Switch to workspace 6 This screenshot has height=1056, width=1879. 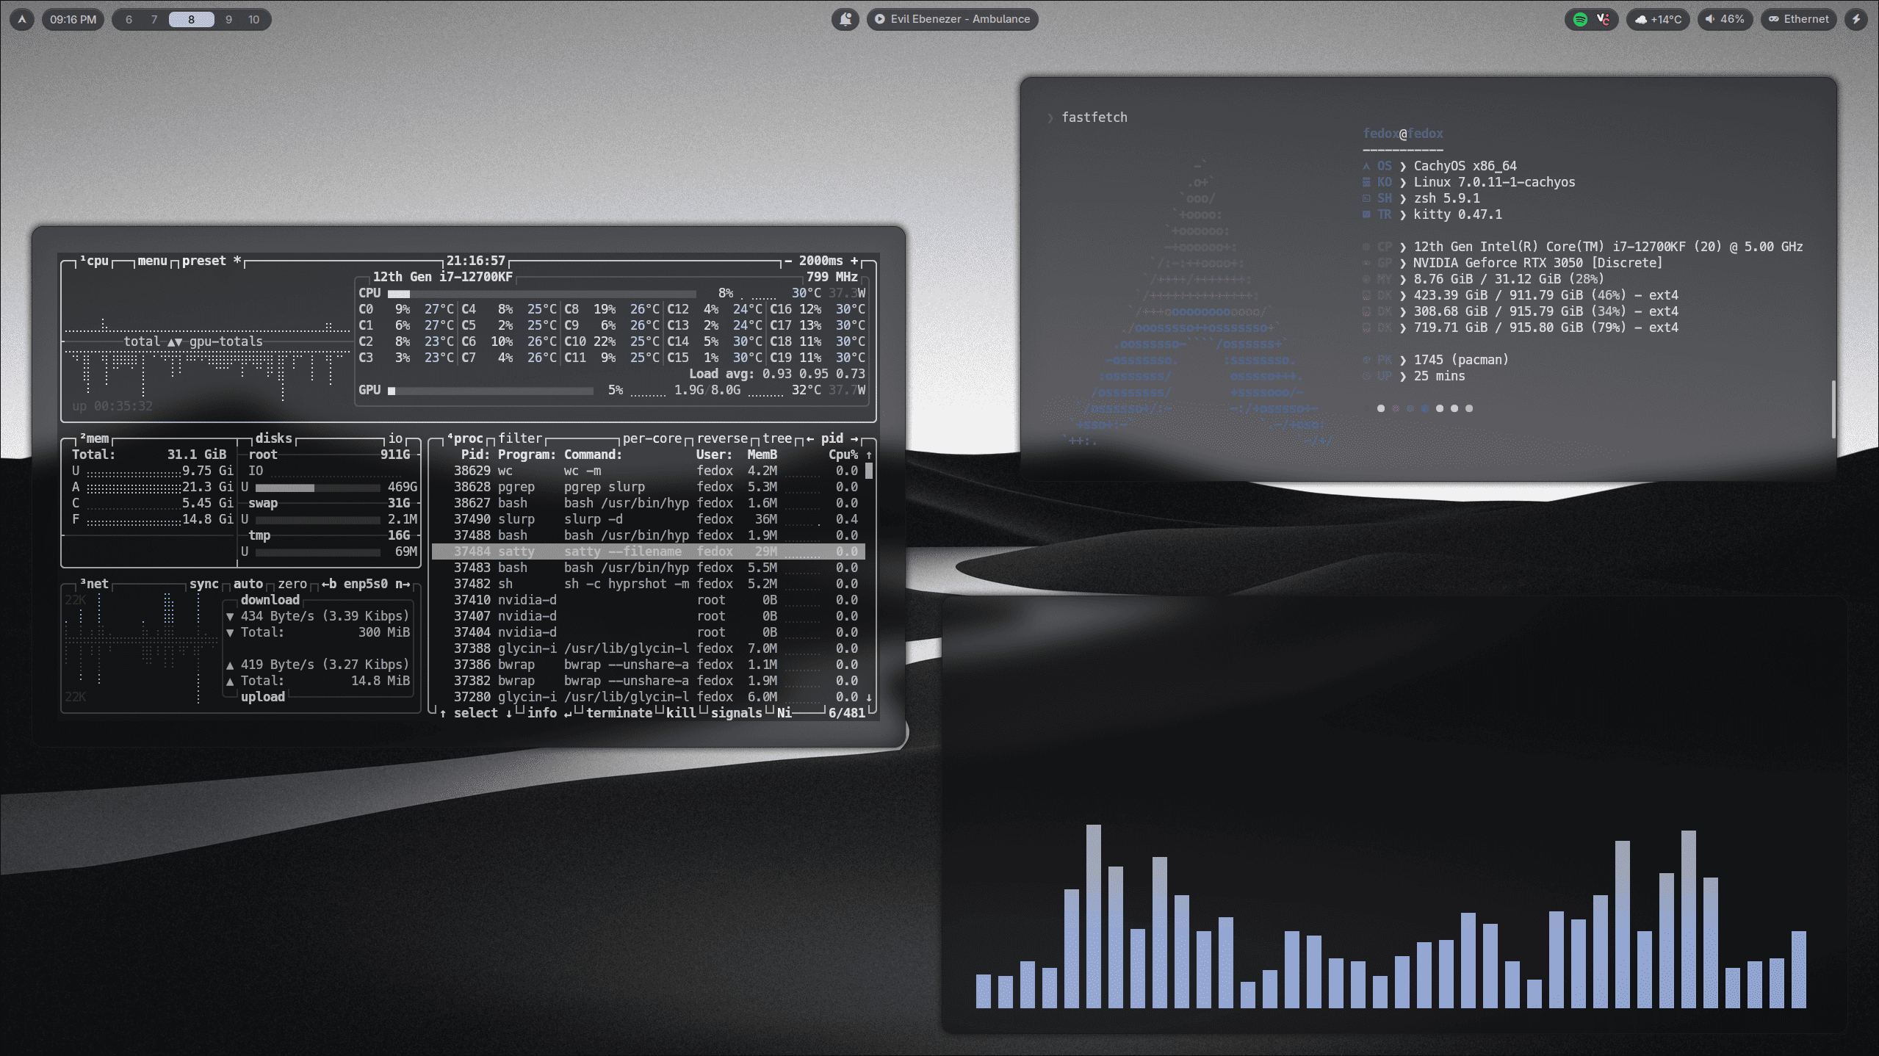click(129, 19)
